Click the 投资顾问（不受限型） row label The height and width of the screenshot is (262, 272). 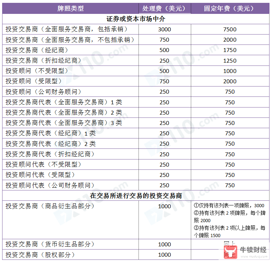coord(38,71)
